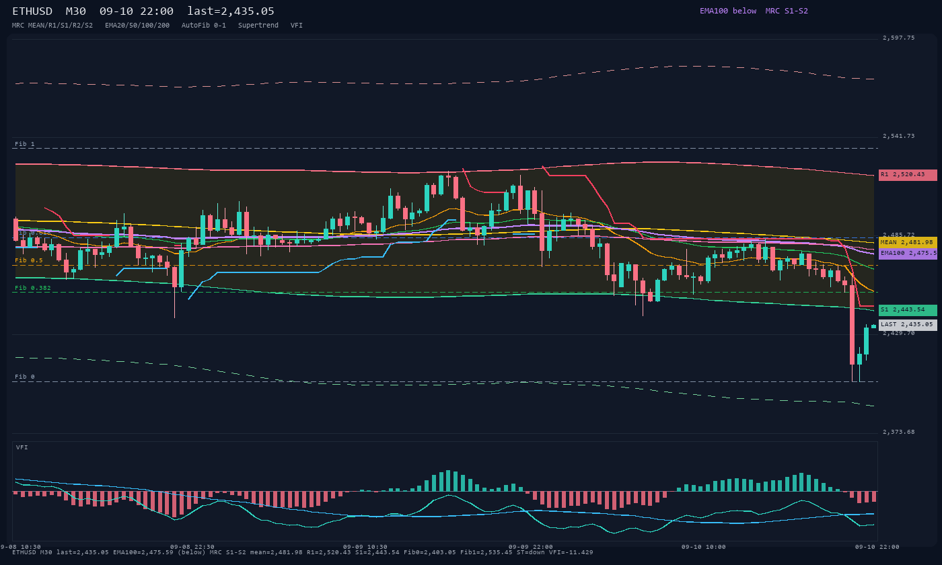Click the VFI title inside the lower panel
The image size is (942, 565).
click(22, 447)
